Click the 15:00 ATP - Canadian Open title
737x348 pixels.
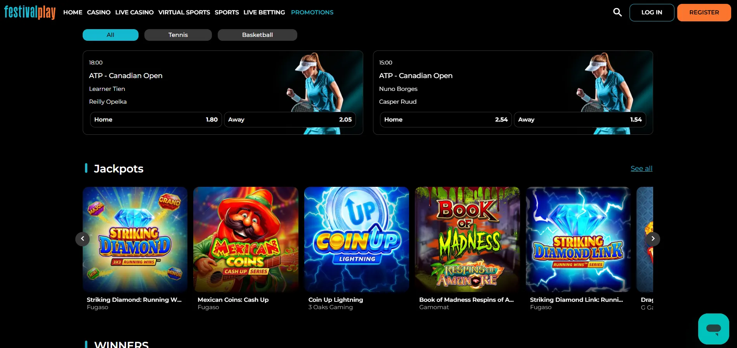pos(416,76)
